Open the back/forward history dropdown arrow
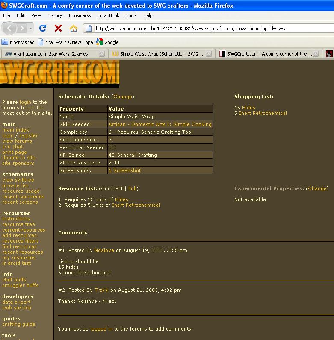Viewport: 334px width, 340px height. pos(31,28)
